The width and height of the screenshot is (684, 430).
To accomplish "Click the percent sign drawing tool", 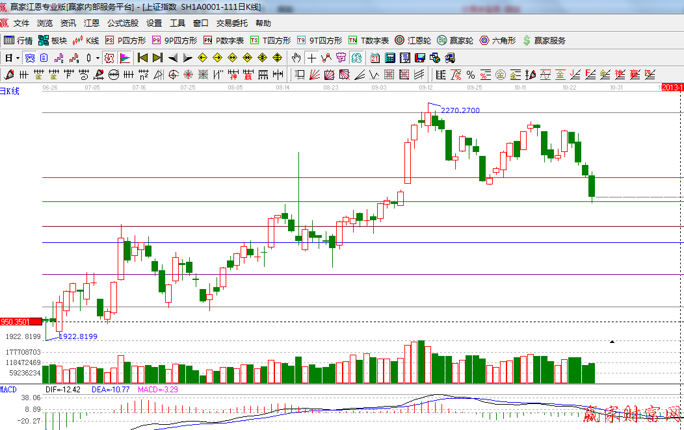I will (x=469, y=75).
